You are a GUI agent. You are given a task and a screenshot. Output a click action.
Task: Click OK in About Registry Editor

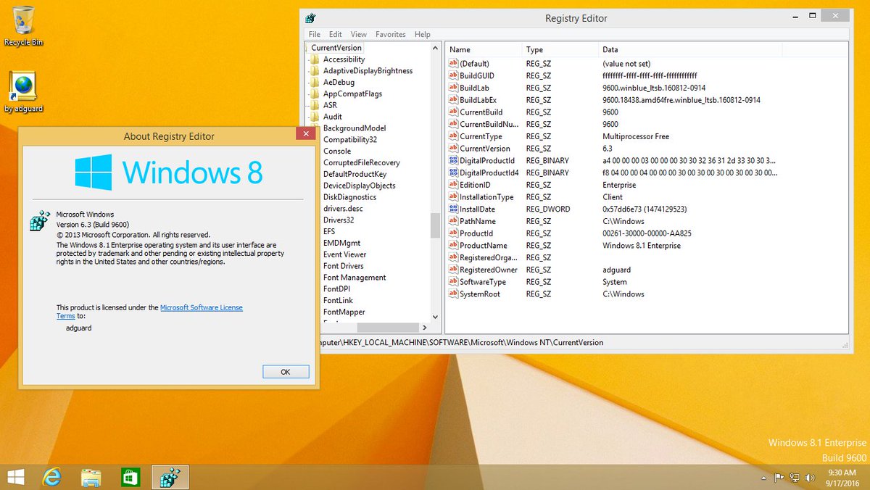pos(285,371)
